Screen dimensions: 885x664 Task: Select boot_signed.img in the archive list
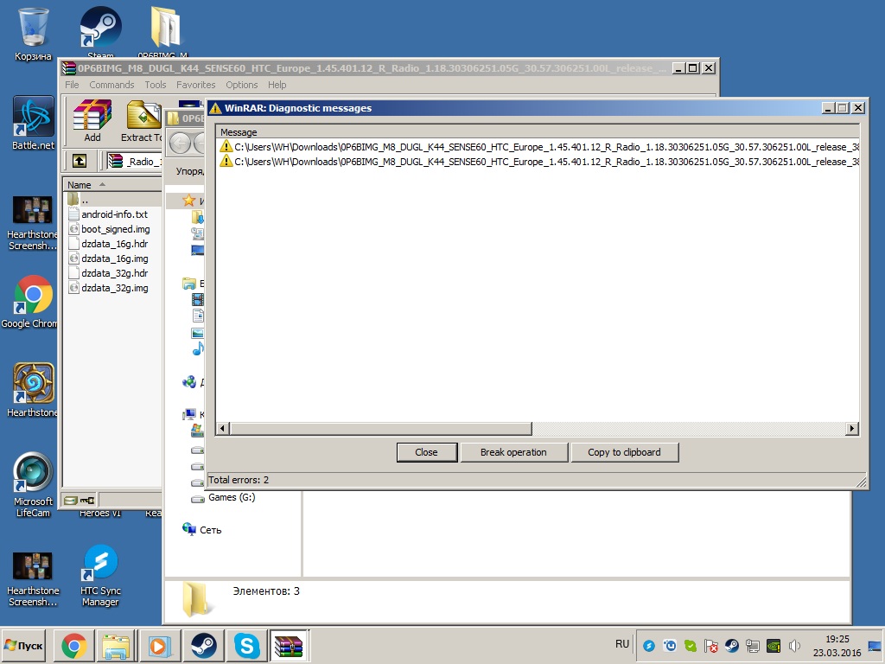115,229
